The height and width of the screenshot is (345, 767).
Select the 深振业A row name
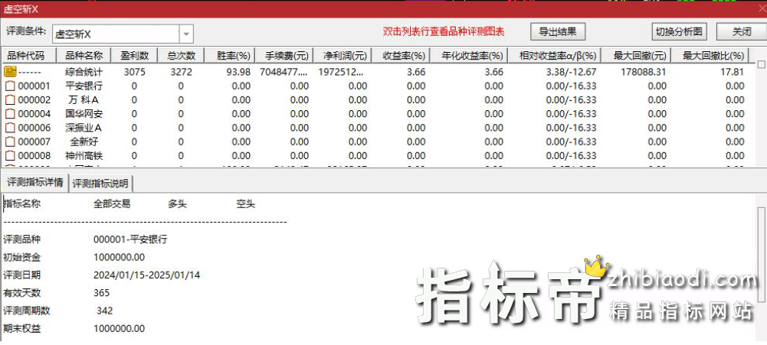tap(84, 128)
